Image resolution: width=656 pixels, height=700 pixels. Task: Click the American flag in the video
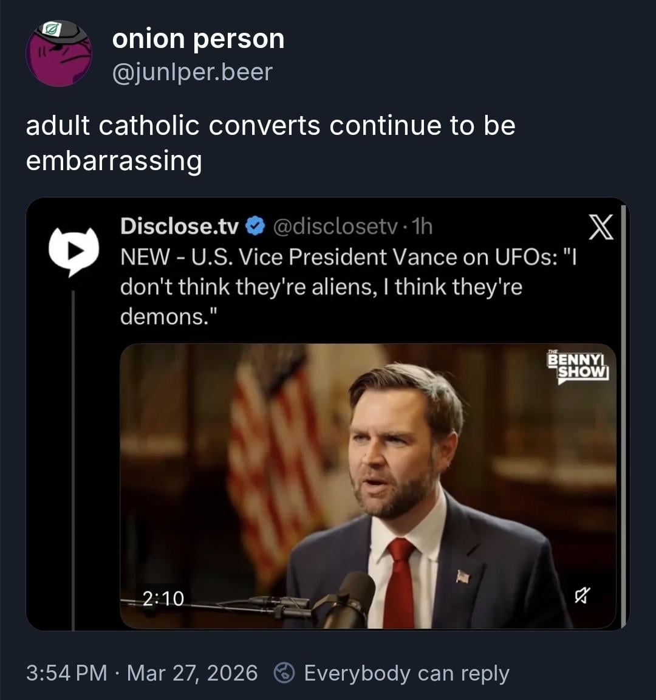coord(273,450)
